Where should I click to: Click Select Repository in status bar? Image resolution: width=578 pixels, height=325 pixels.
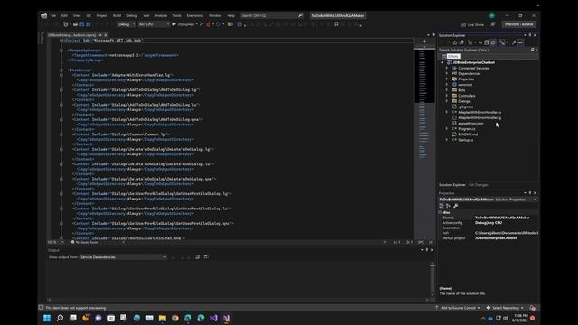tap(505, 308)
